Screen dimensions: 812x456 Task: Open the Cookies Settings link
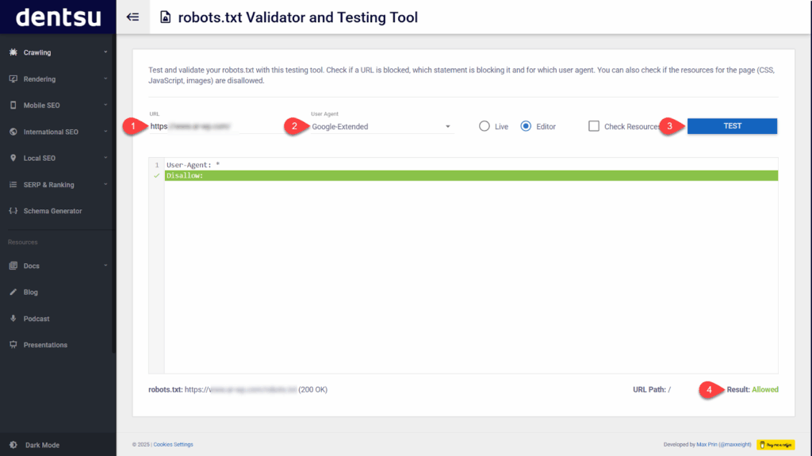coord(173,444)
